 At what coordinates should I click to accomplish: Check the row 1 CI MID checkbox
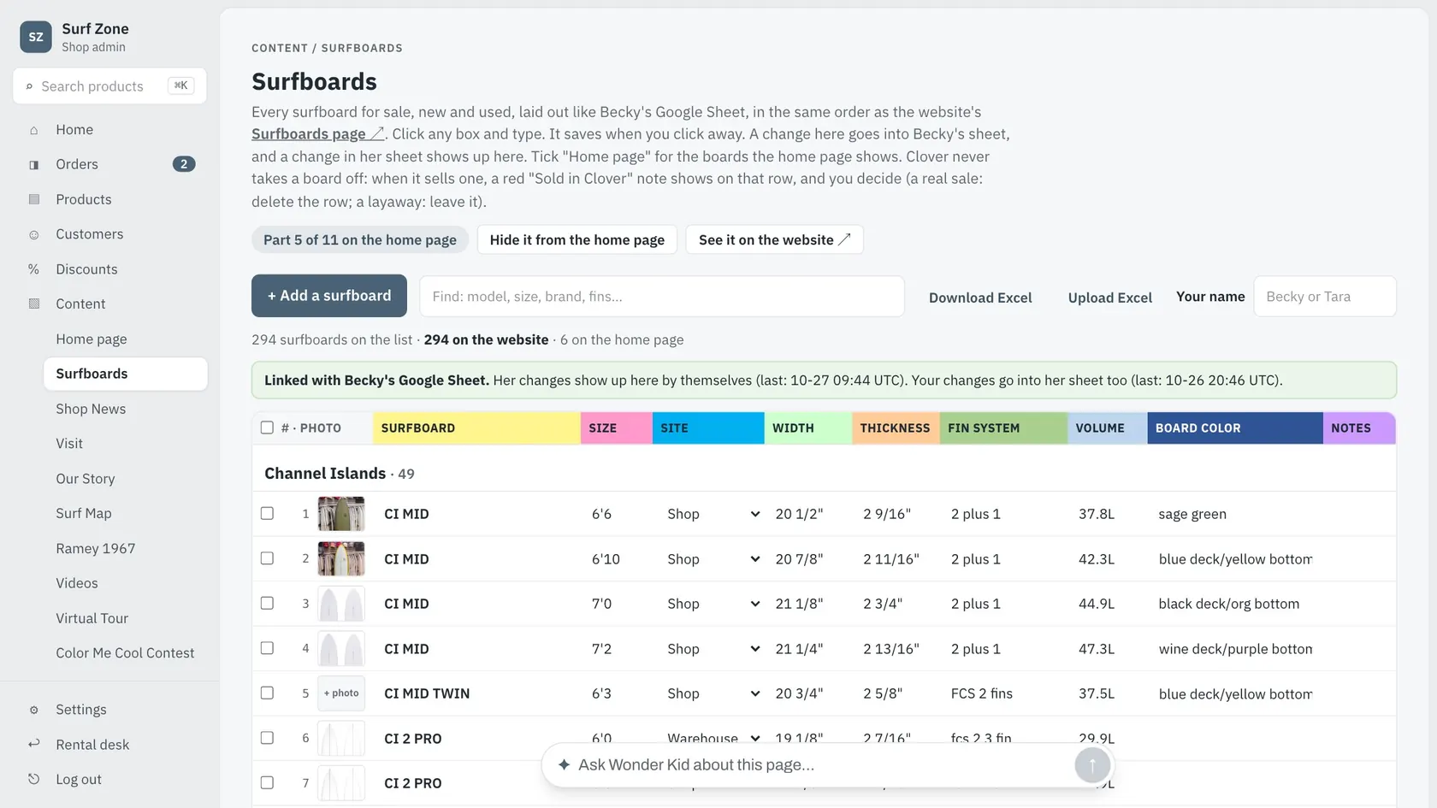pyautogui.click(x=267, y=513)
